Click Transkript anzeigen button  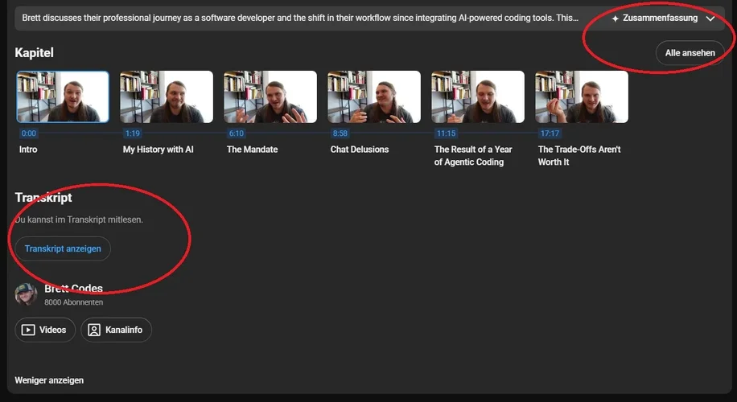point(63,249)
